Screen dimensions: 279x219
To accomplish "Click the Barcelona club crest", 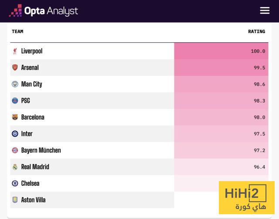I will (15, 118).
